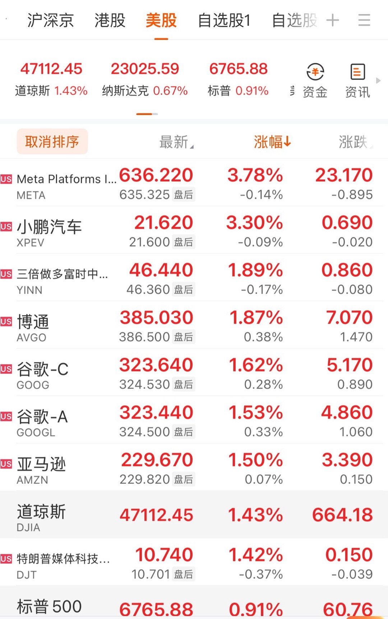
Task: Tap the plus icon to add a watchlist
Action: click(x=333, y=21)
